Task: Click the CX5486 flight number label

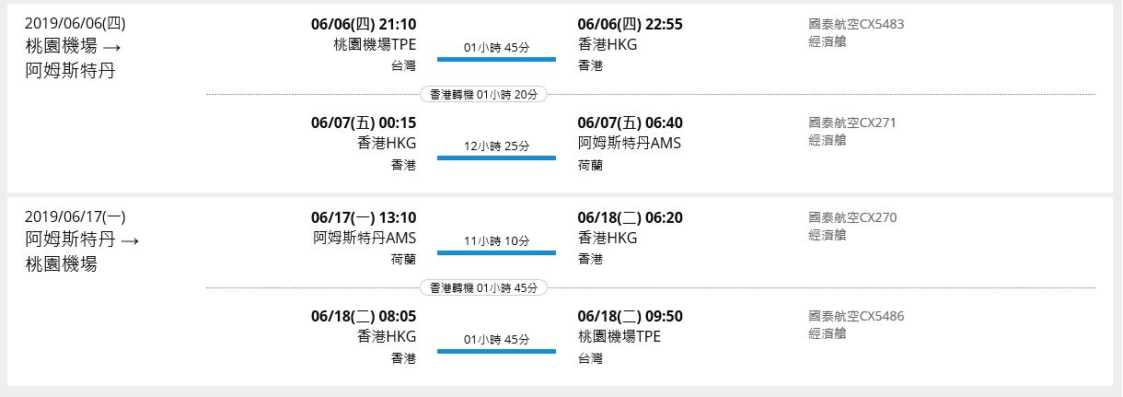Action: 856,317
